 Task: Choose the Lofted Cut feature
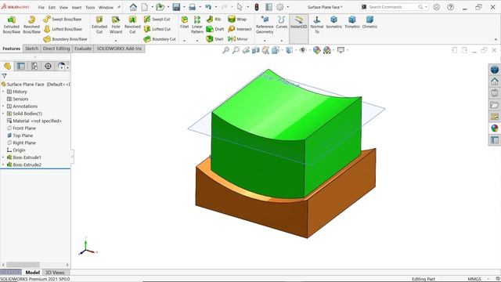point(157,29)
